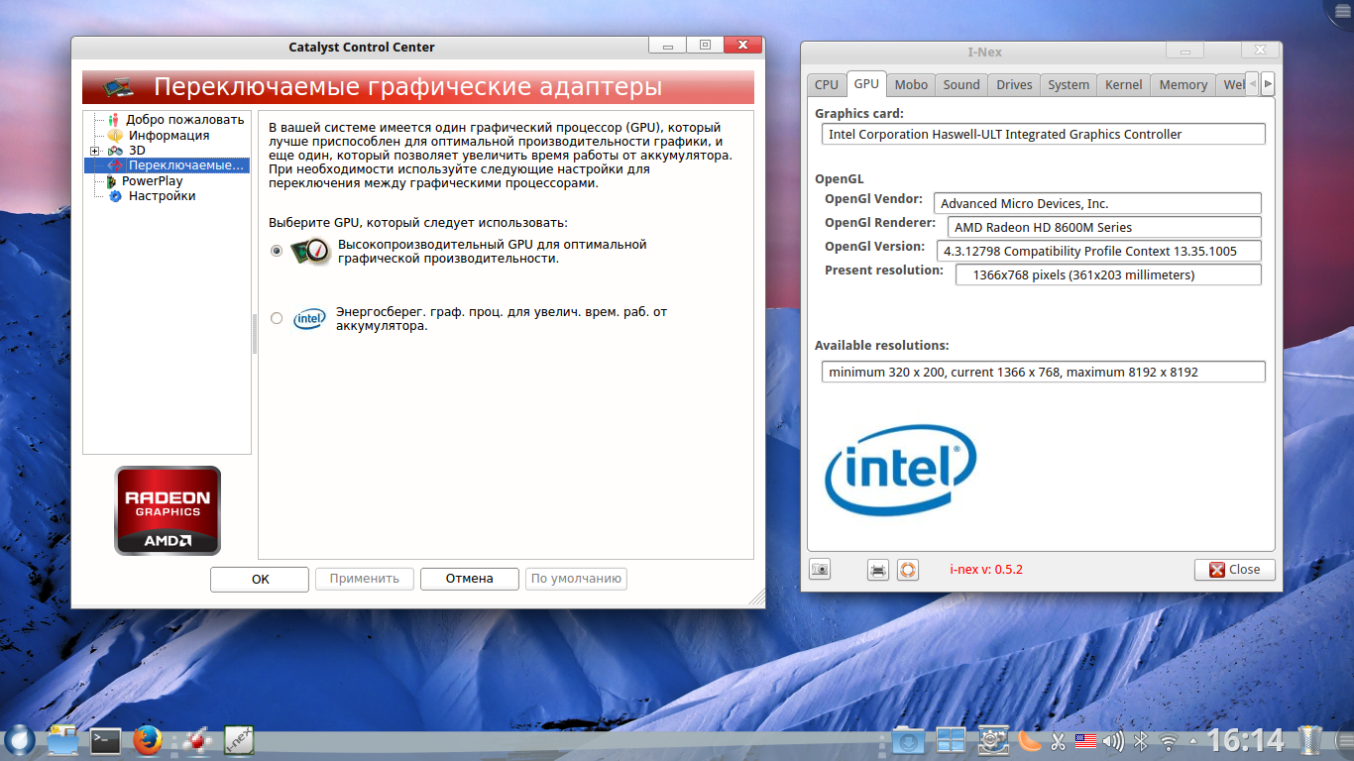The image size is (1354, 761).
Task: Open the volume control in the tray
Action: pyautogui.click(x=1113, y=740)
